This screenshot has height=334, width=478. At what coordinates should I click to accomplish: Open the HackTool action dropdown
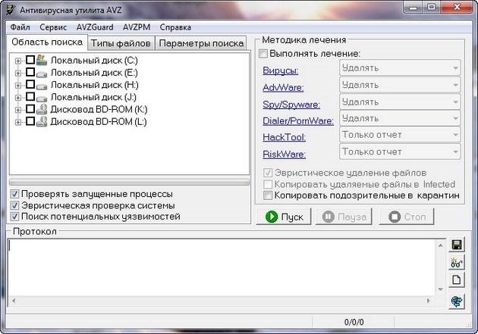pos(400,135)
